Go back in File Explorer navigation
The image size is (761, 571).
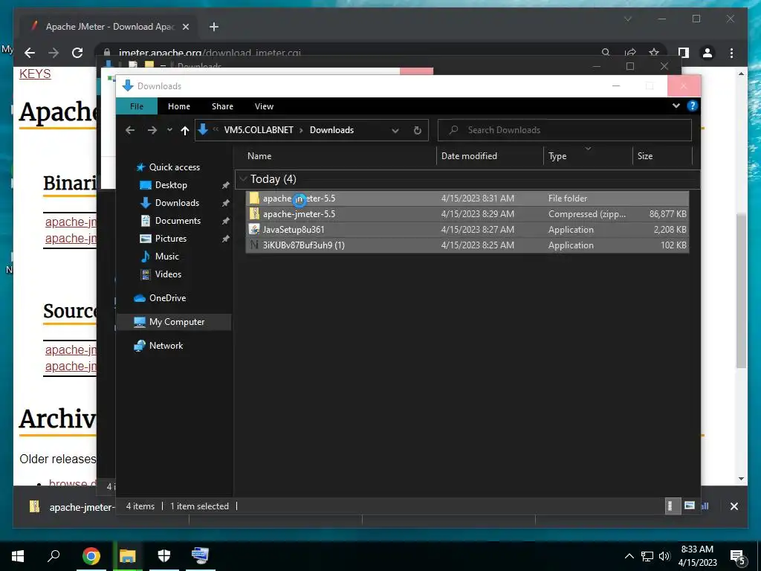(x=130, y=130)
